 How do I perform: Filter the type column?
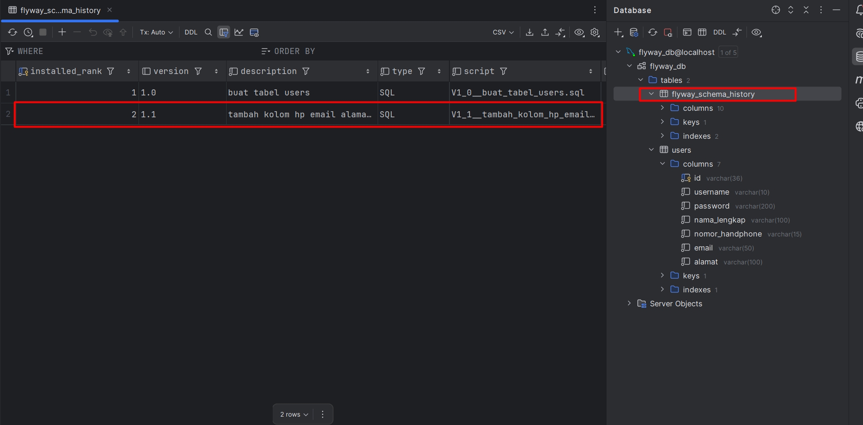(x=421, y=71)
